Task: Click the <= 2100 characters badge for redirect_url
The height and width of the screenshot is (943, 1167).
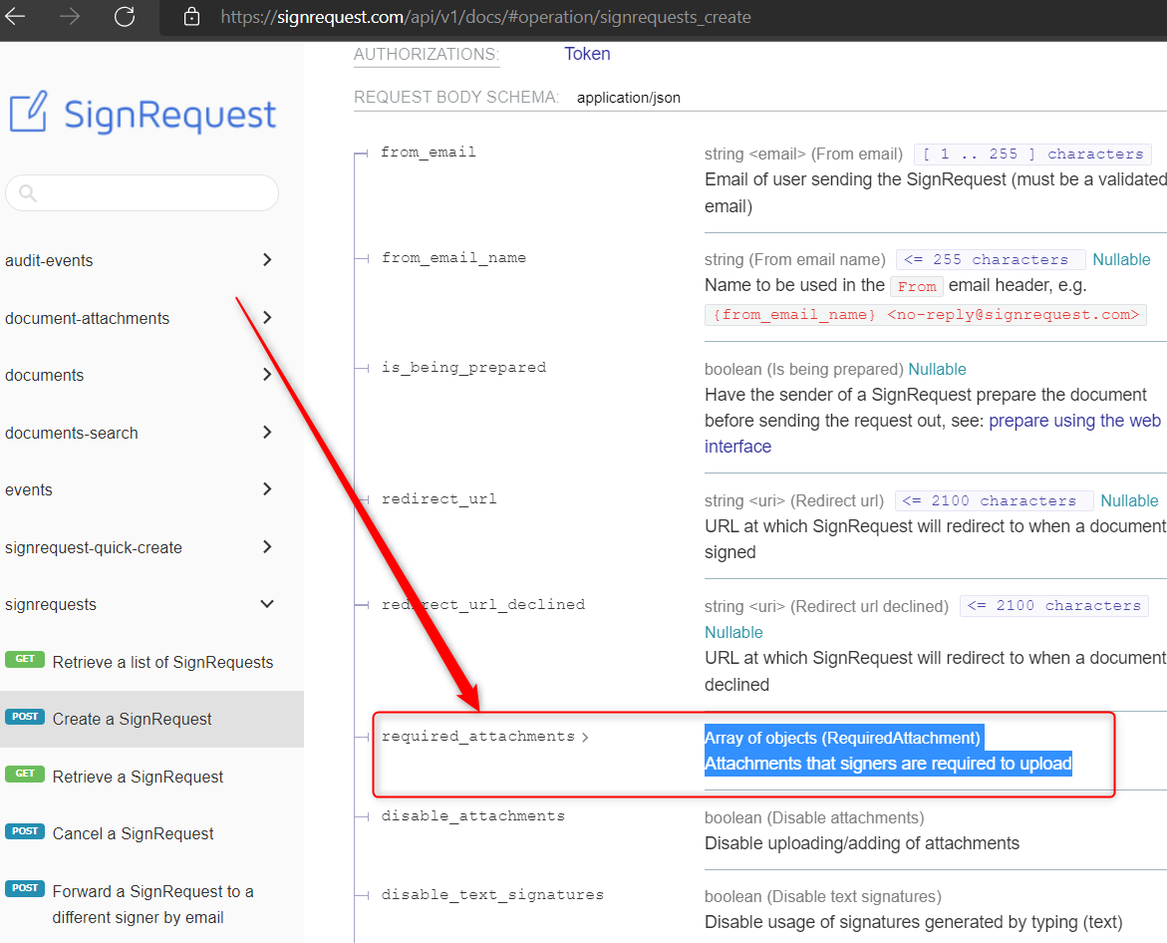Action: (994, 500)
